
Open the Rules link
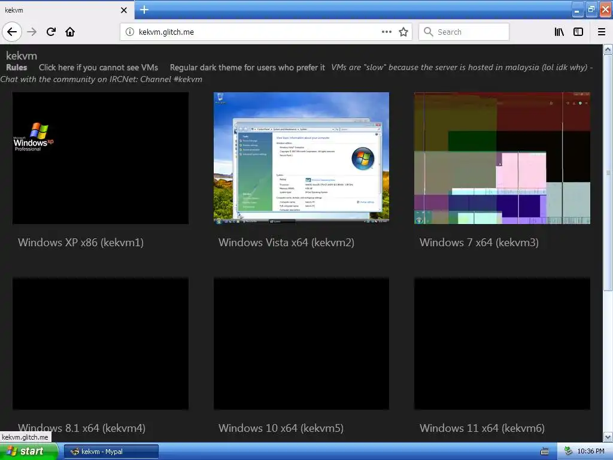pos(16,67)
